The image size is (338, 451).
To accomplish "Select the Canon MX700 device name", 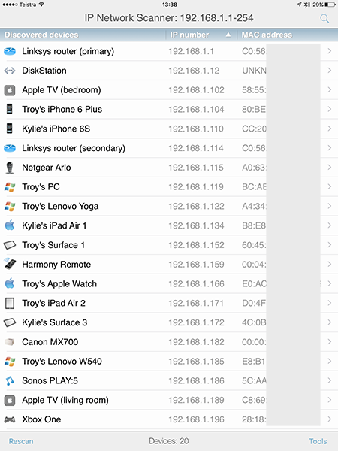I will click(x=50, y=342).
